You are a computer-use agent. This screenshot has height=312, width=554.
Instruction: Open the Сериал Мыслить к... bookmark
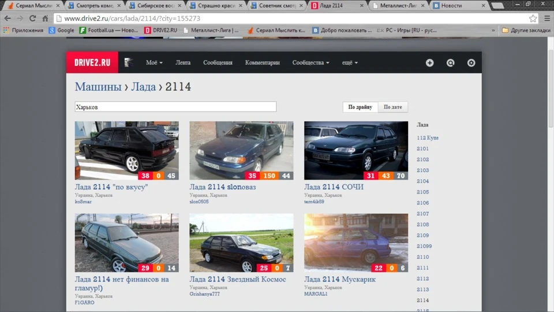(276, 31)
